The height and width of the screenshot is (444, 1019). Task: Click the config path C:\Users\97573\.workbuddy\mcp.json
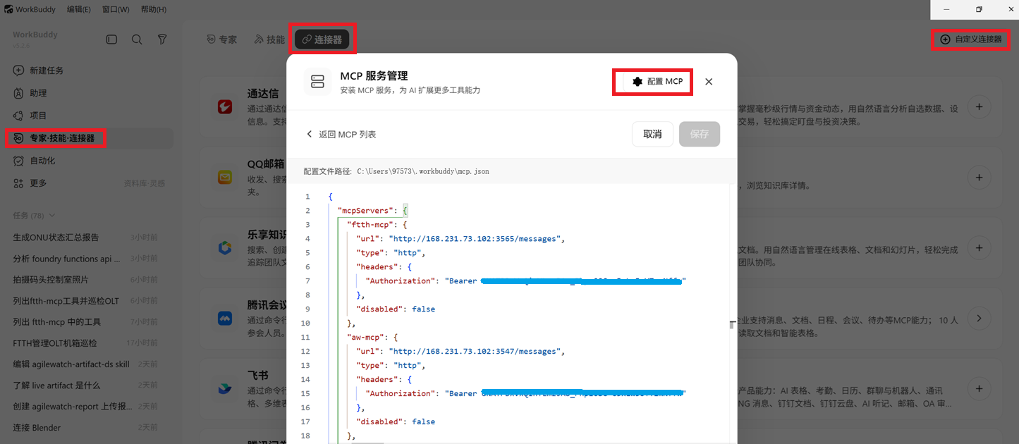pyautogui.click(x=423, y=171)
